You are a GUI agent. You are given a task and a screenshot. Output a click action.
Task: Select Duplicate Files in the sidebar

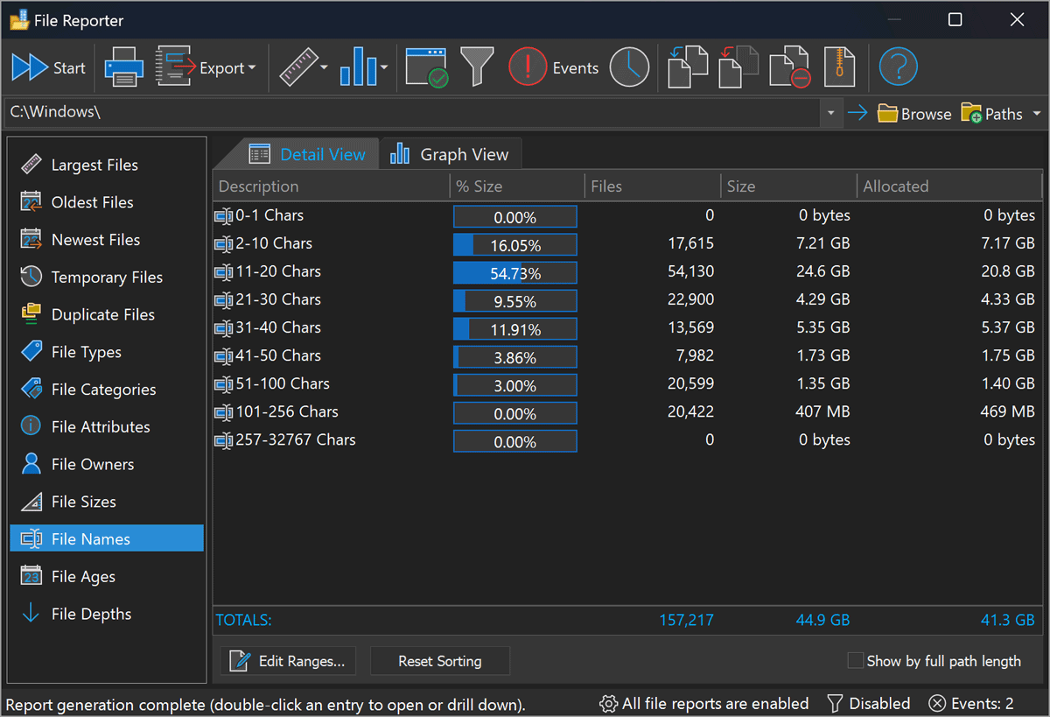coord(102,314)
